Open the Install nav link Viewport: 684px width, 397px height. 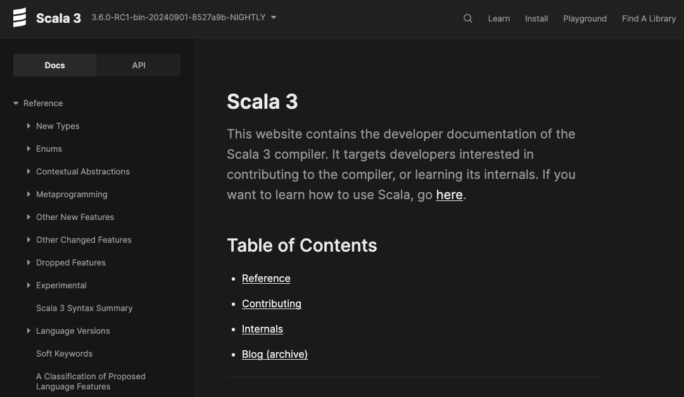(x=536, y=18)
